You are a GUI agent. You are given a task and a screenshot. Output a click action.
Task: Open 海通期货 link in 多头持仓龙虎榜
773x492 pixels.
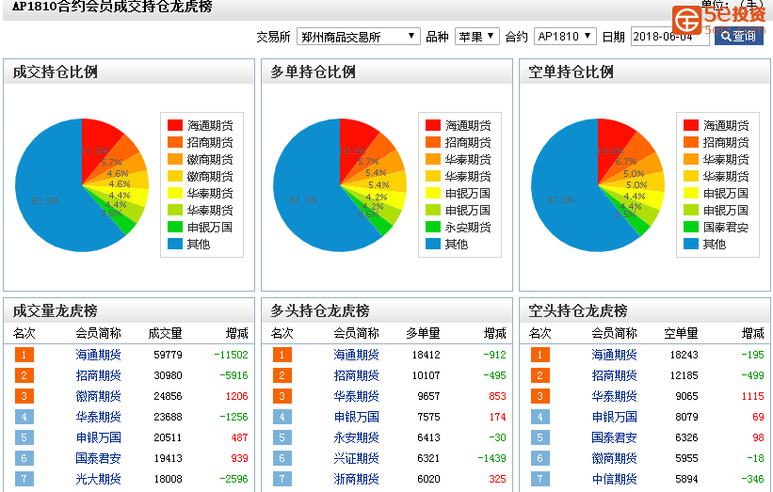point(356,355)
